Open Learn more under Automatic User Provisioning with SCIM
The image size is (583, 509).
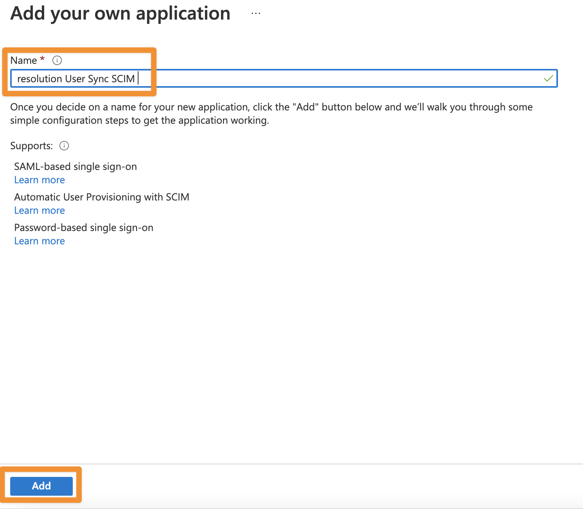click(x=40, y=211)
